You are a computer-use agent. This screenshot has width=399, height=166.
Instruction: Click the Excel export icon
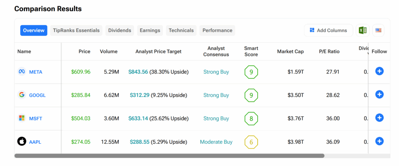click(x=362, y=30)
